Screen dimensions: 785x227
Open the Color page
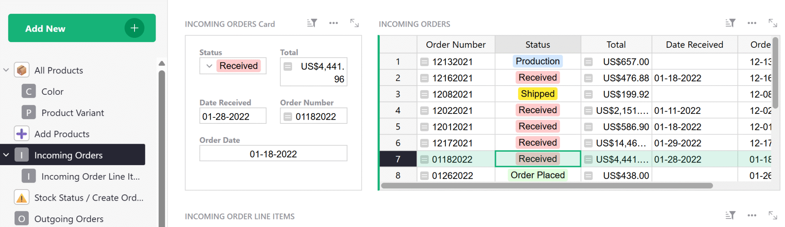53,92
